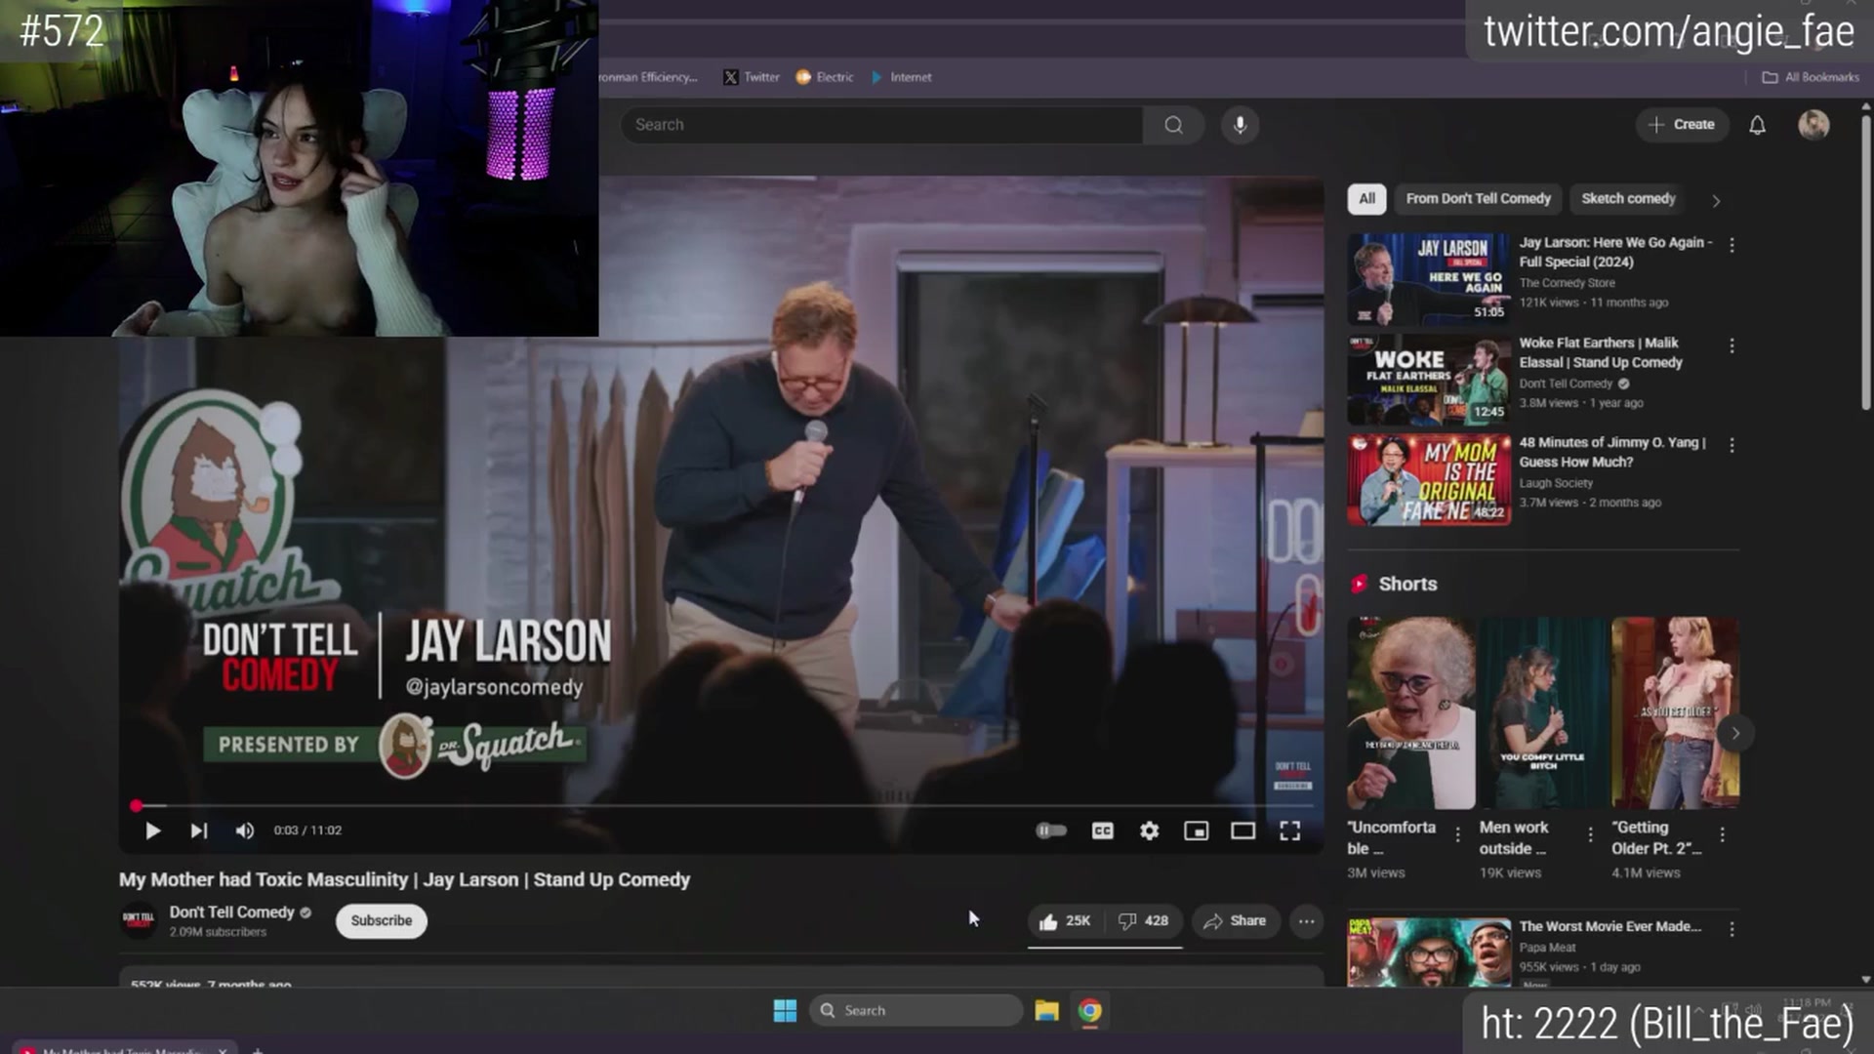The height and width of the screenshot is (1054, 1874).
Task: Open Woke Flat Earthers video title
Action: (x=1601, y=352)
